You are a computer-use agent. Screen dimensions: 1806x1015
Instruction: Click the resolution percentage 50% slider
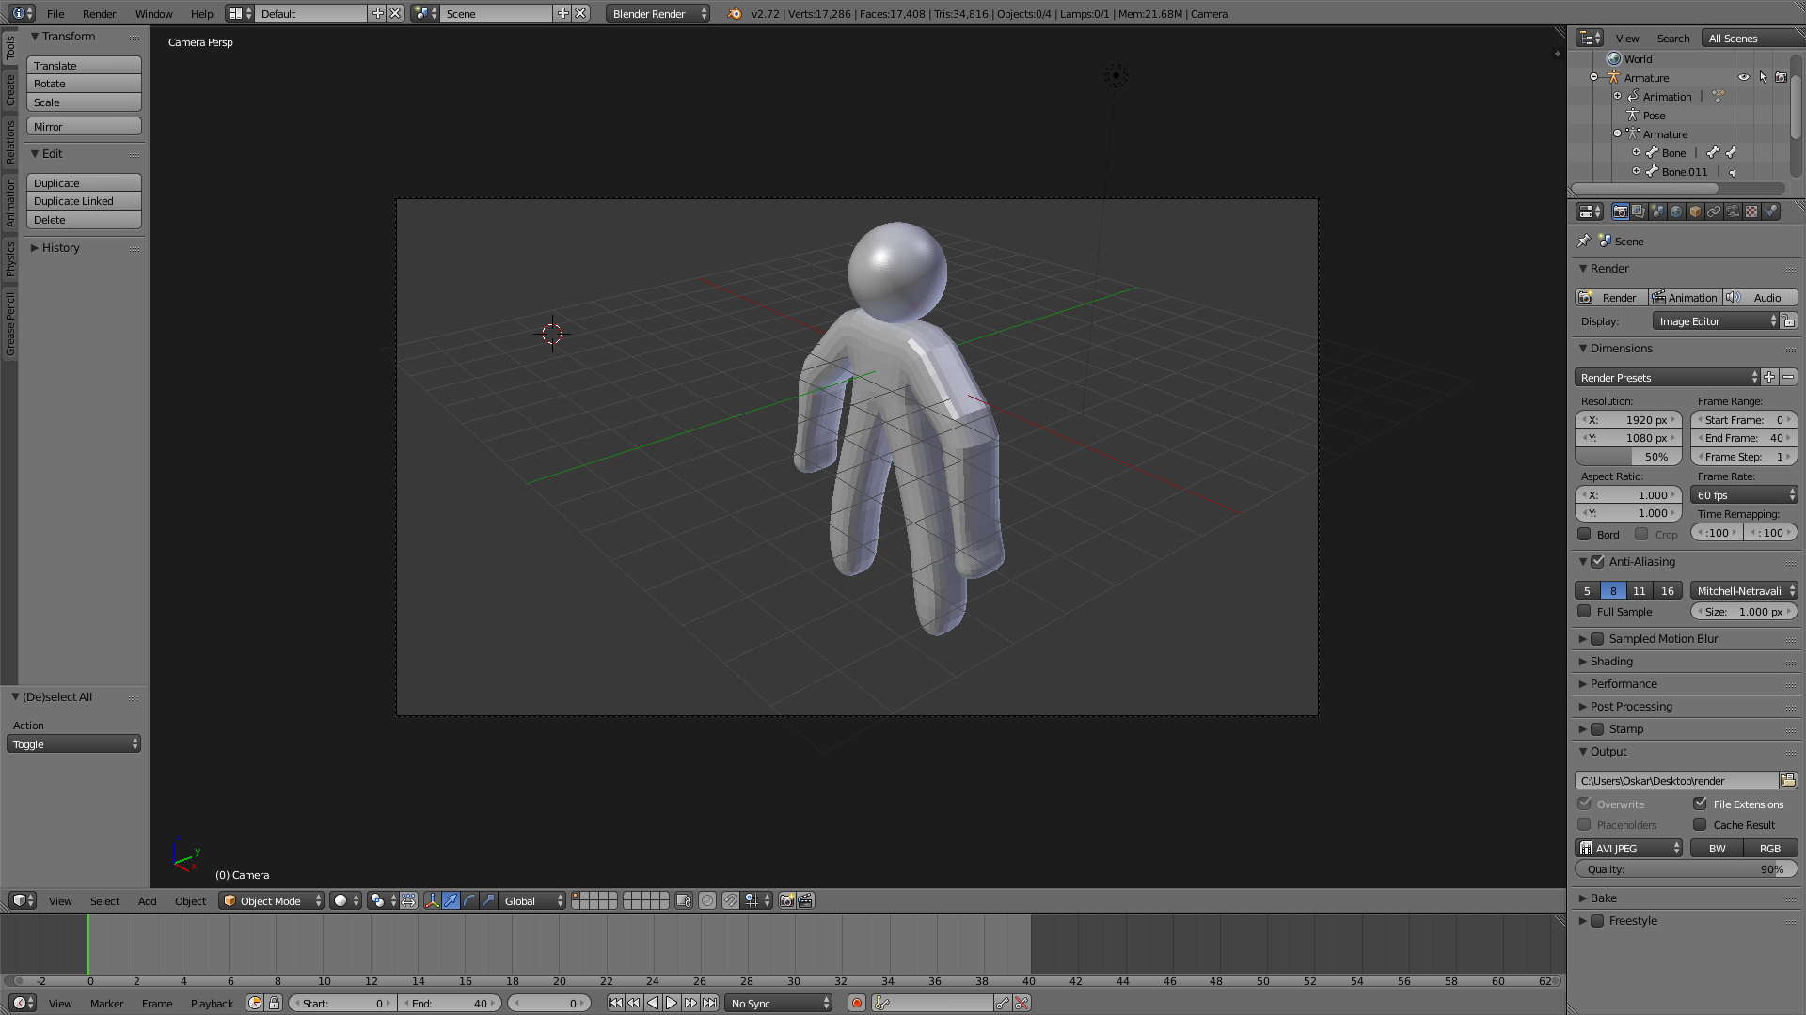pos(1628,456)
